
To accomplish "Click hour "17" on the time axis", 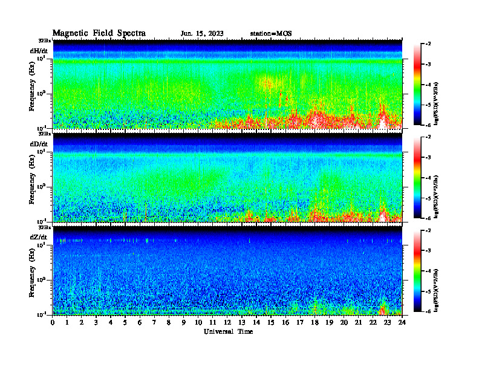I will [300, 322].
